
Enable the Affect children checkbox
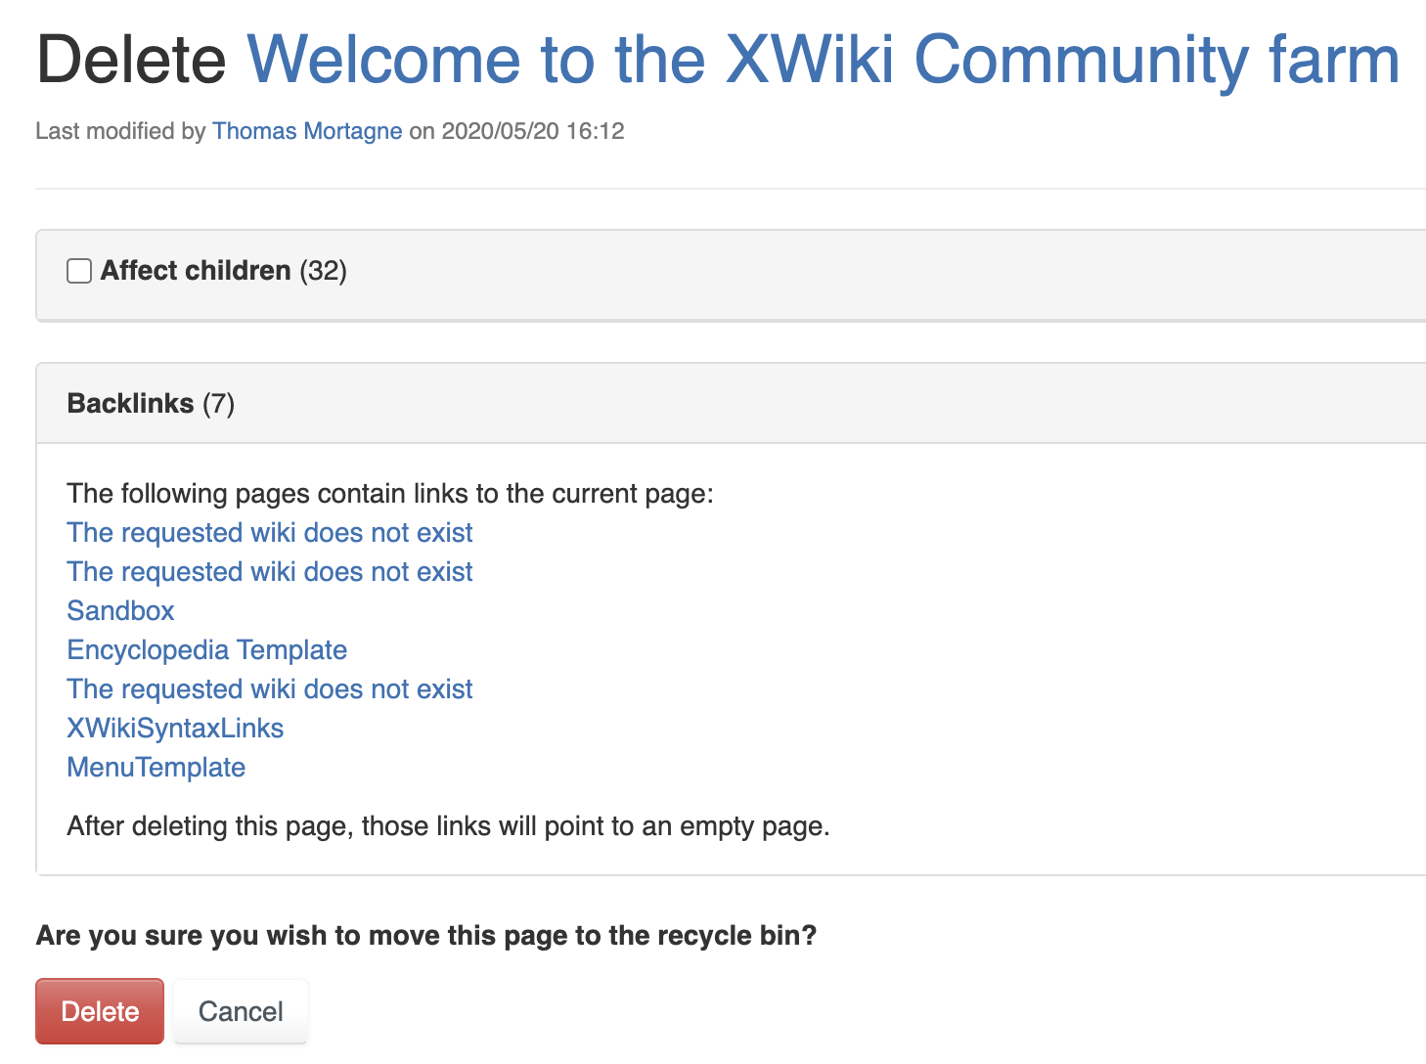click(x=79, y=271)
